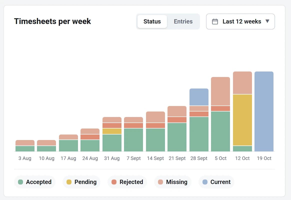
Task: Open the Last 12 weeks dropdown
Action: (x=240, y=21)
